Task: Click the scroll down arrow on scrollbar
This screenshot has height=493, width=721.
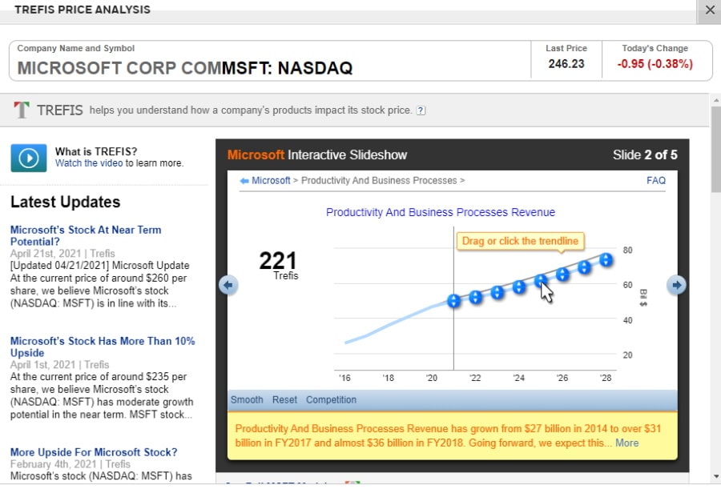Action: point(715,477)
